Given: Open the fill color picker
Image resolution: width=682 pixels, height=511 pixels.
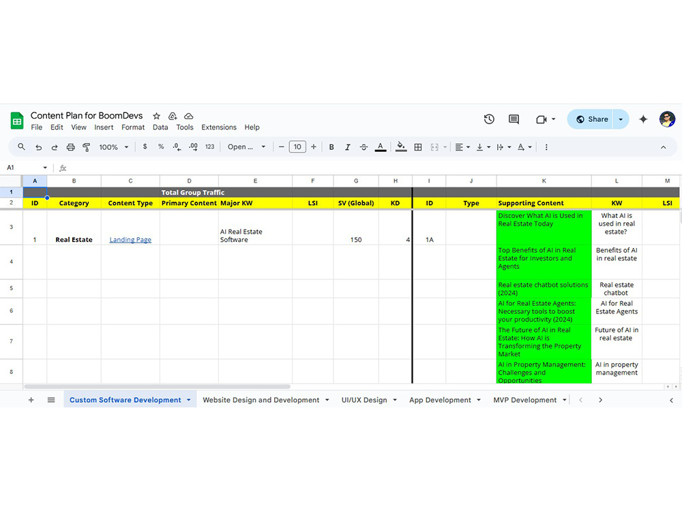Looking at the screenshot, I should point(401,147).
